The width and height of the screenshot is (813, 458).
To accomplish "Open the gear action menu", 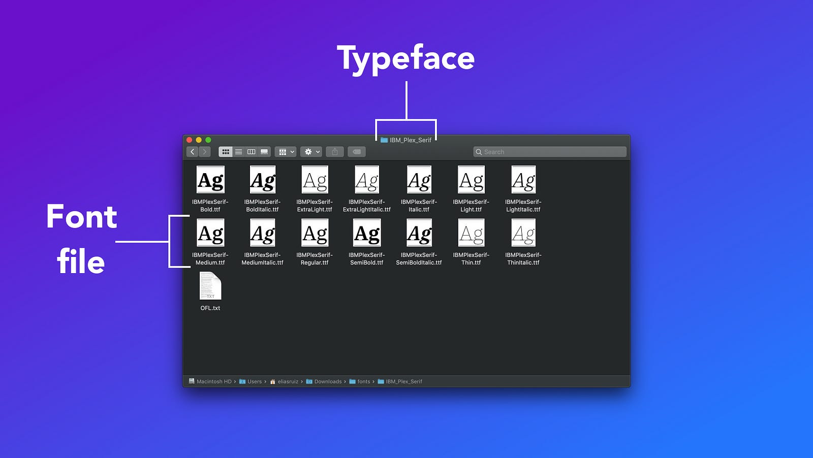I will [311, 152].
